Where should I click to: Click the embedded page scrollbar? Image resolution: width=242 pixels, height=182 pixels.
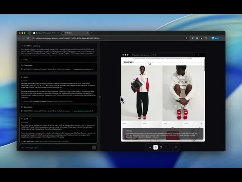point(205,65)
